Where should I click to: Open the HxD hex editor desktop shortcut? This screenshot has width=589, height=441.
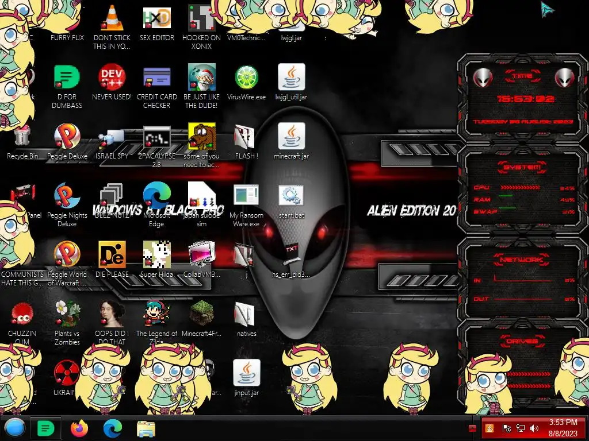coord(156,18)
